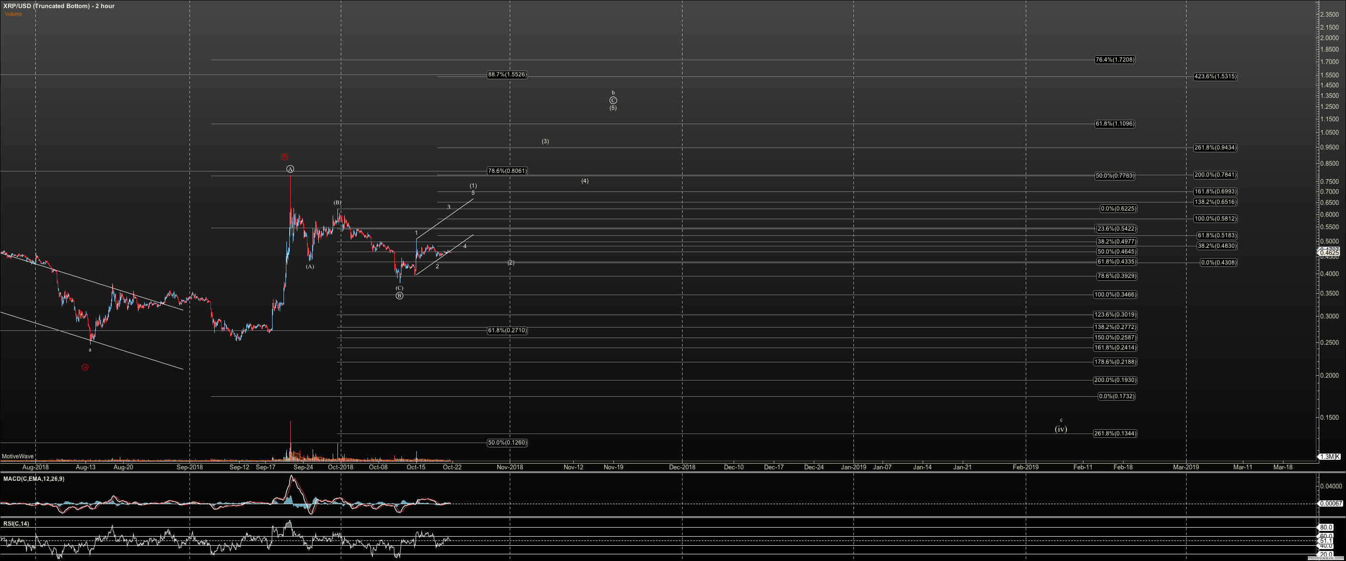Click the red circled b wave label

pyautogui.click(x=284, y=157)
